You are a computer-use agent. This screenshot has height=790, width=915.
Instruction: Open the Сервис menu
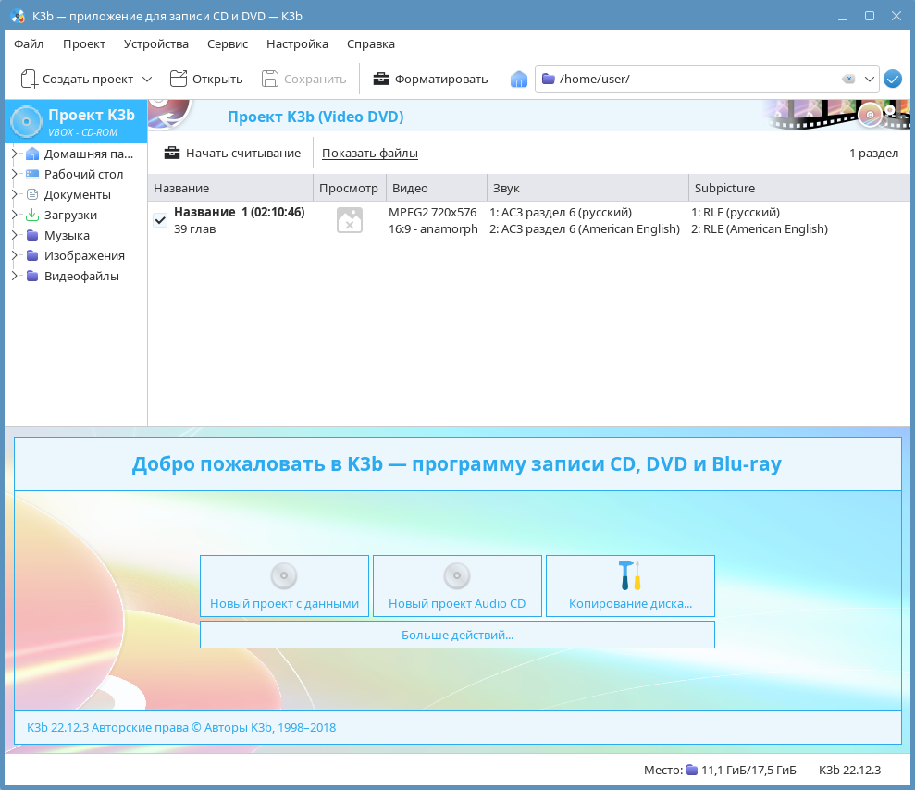tap(228, 43)
